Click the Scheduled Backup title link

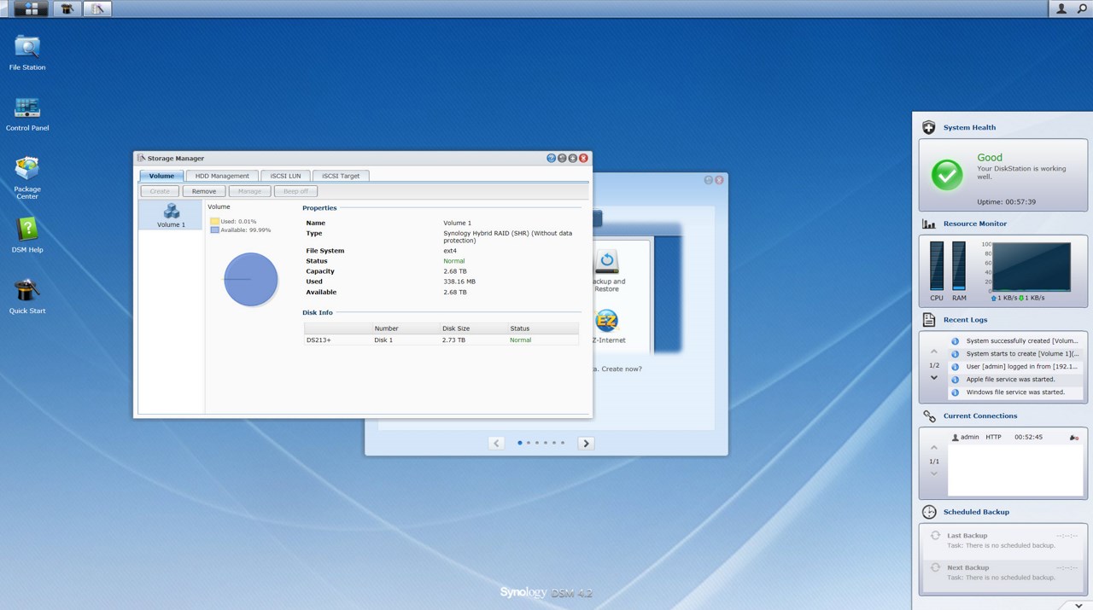coord(976,512)
